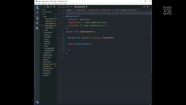
Task: Open the Tasks menu
Action: pyautogui.click(x=61, y=4)
